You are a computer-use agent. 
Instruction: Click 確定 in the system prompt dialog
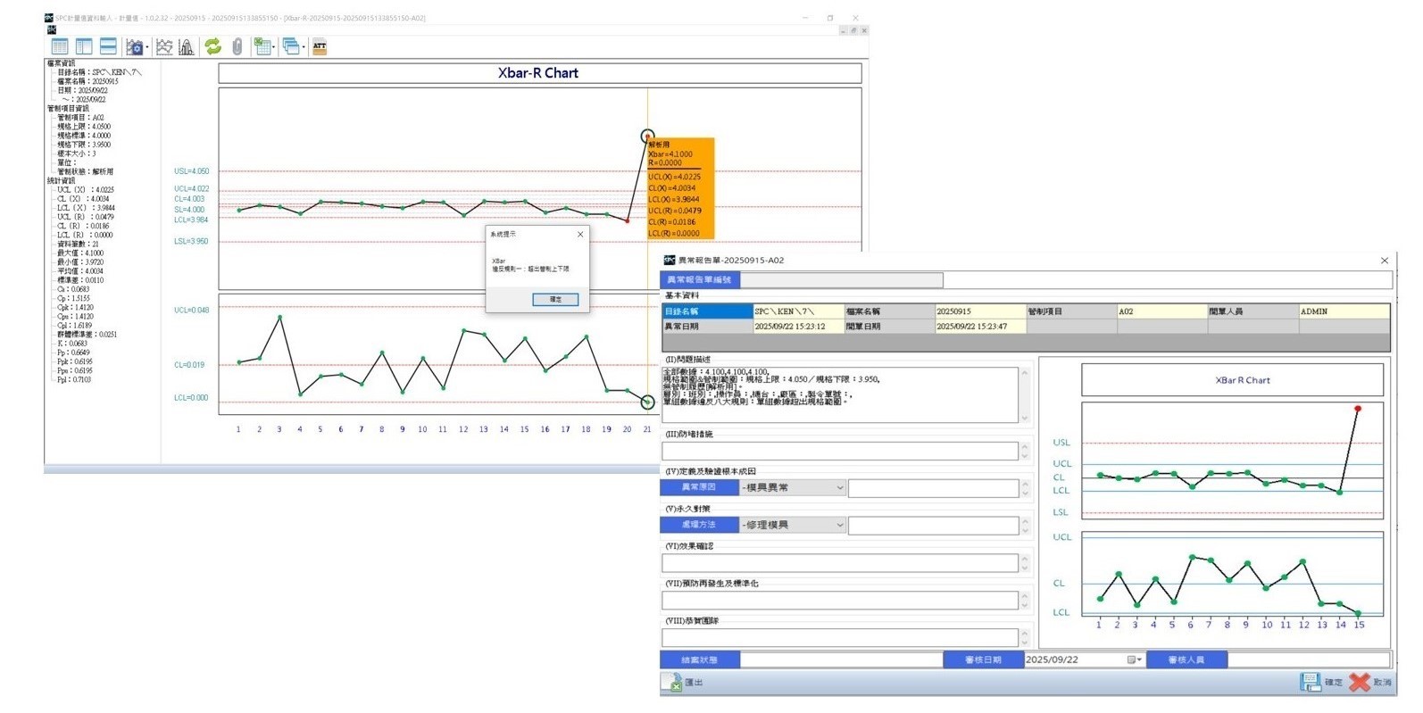click(555, 300)
